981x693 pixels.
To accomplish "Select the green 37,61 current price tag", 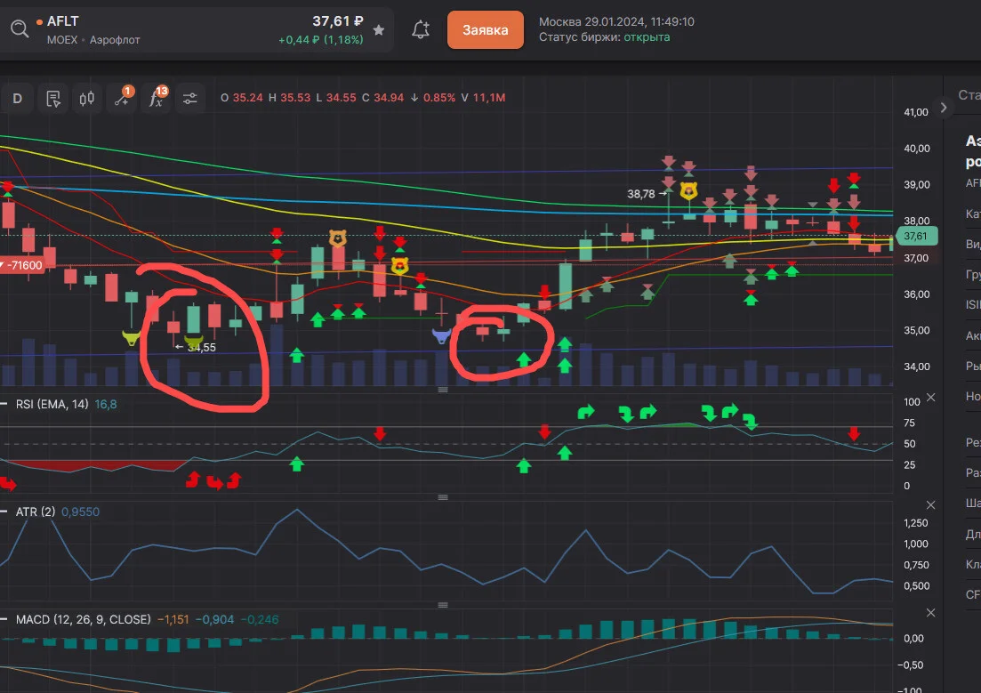I will pos(915,236).
